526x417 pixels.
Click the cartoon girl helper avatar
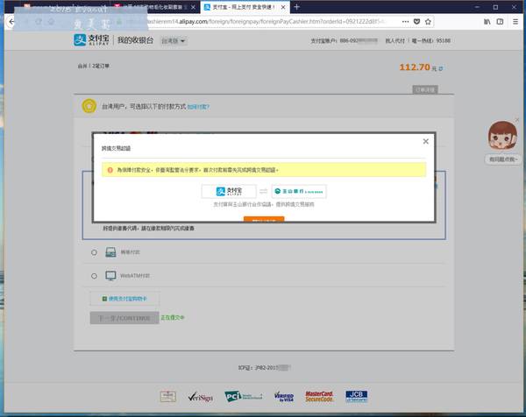[x=502, y=136]
